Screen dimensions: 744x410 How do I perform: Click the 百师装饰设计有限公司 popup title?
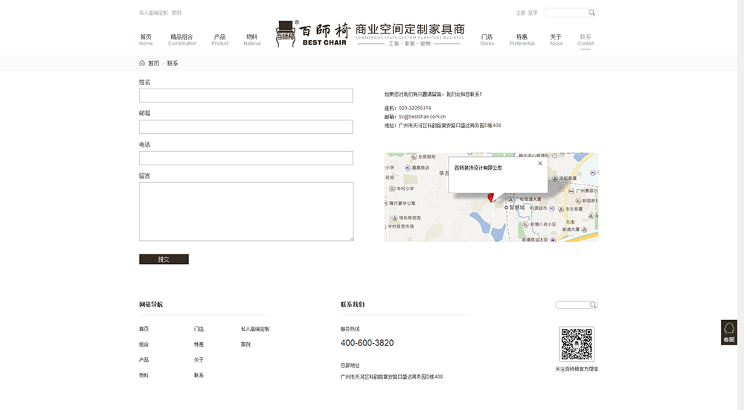478,168
